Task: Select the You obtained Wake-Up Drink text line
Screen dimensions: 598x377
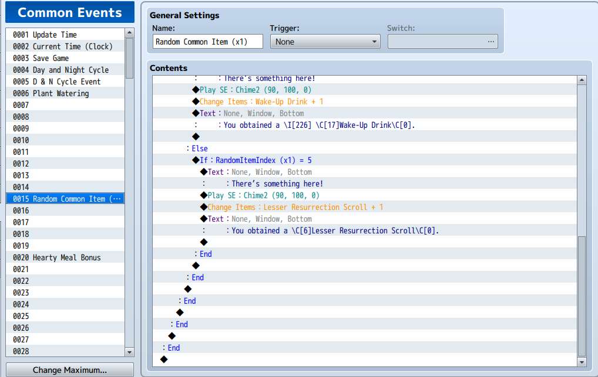Action: point(365,125)
